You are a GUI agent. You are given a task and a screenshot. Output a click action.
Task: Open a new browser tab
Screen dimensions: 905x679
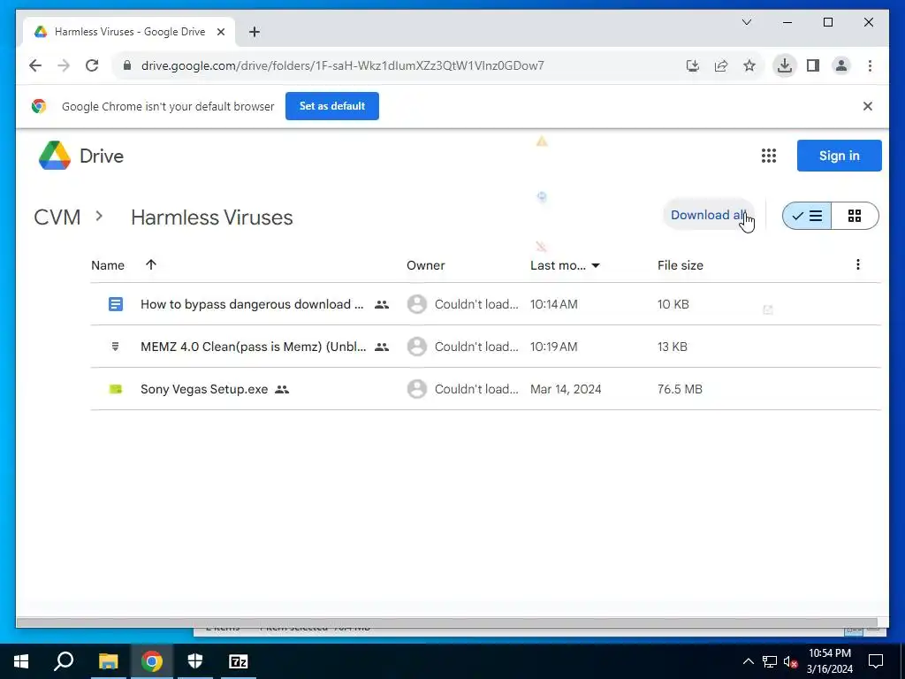(x=255, y=32)
